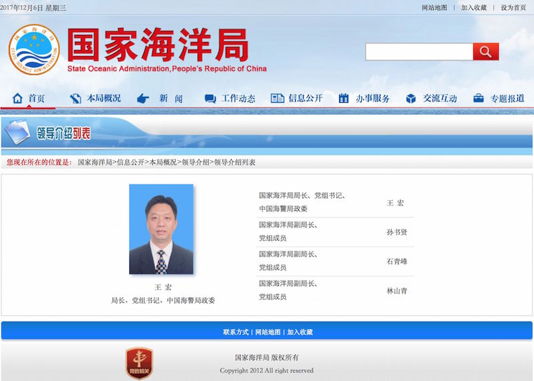Click 信息公开 in the breadcrumb
Screen dimensions: 534x381
point(131,162)
